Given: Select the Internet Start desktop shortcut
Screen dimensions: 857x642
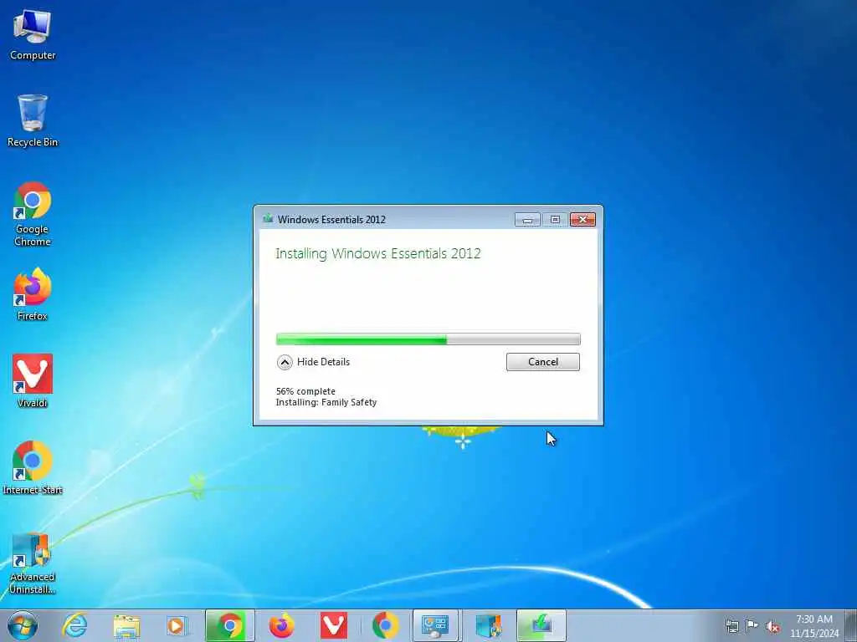Looking at the screenshot, I should click(x=33, y=468).
